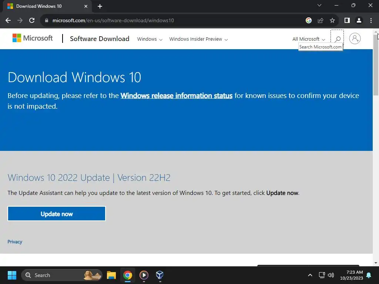Image resolution: width=379 pixels, height=284 pixels.
Task: Expand the All Microsoft menu
Action: point(309,39)
